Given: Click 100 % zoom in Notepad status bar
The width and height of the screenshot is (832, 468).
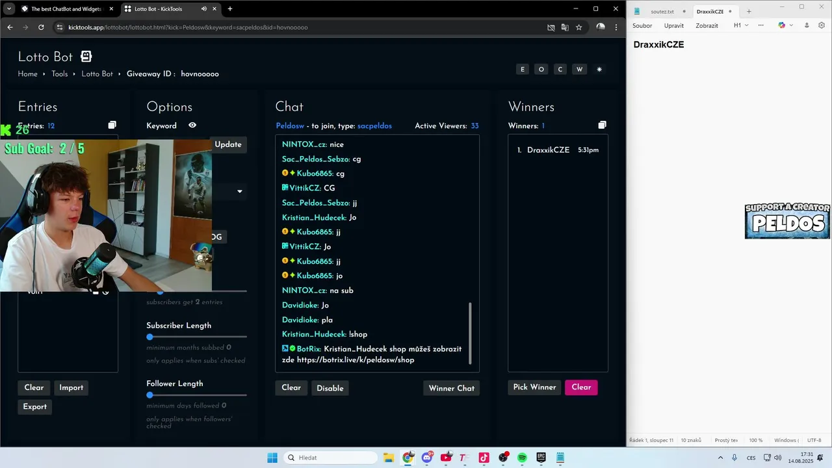Looking at the screenshot, I should [756, 441].
